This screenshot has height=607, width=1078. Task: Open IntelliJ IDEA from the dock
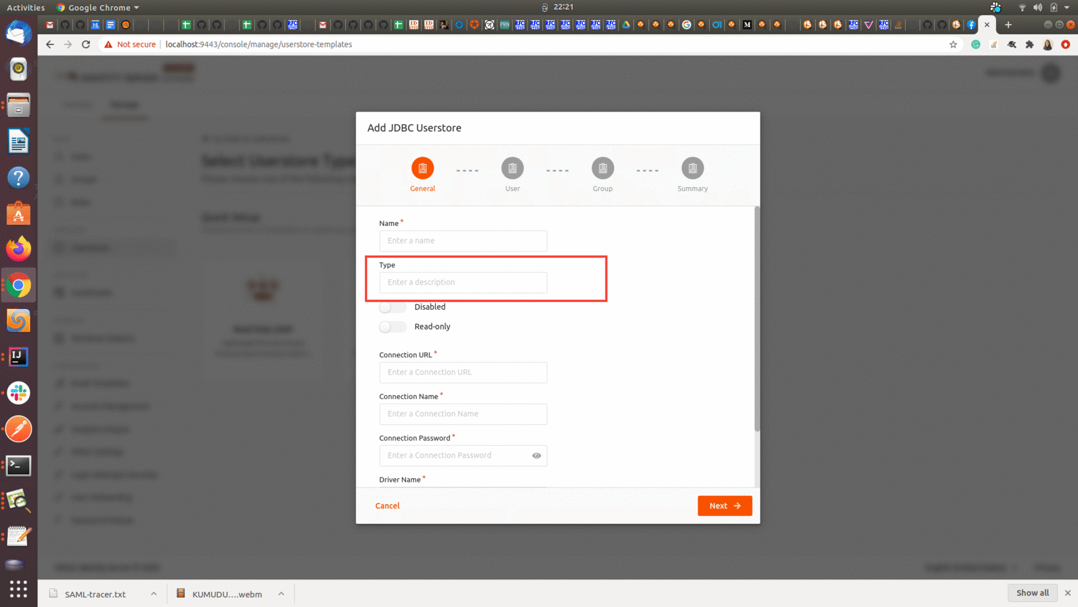click(x=18, y=357)
